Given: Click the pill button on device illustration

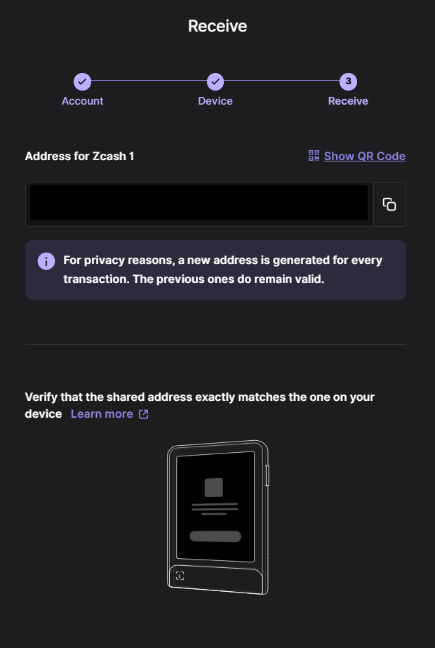Looking at the screenshot, I should point(215,536).
